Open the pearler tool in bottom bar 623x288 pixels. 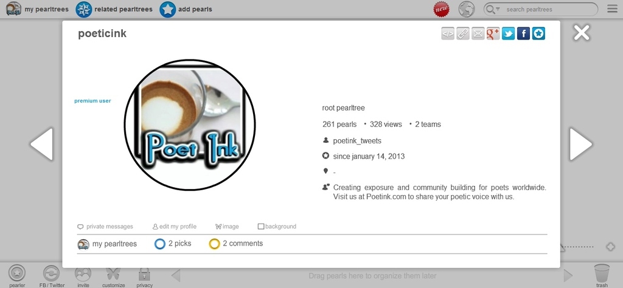click(16, 276)
